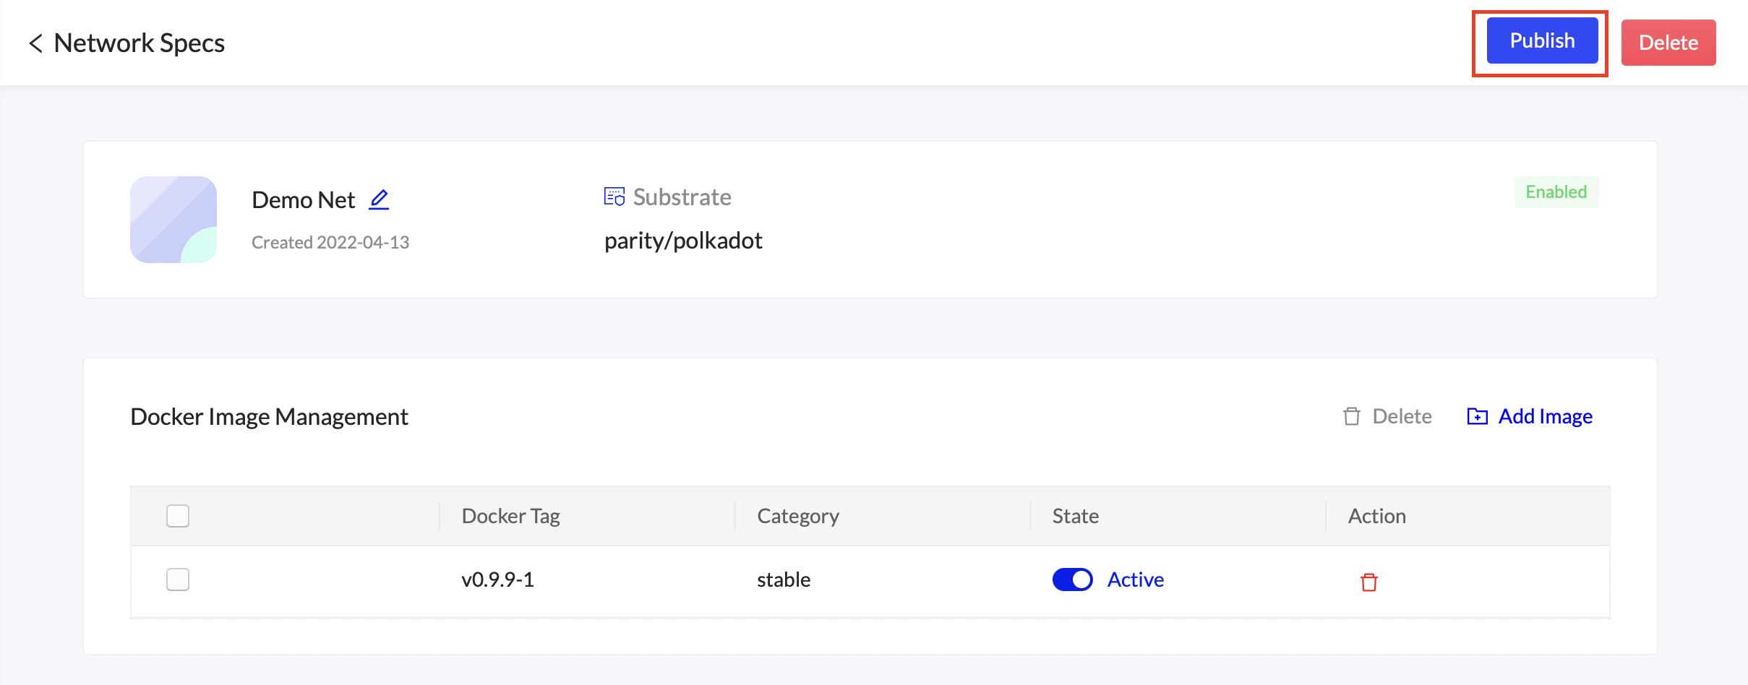
Task: Click the pencil icon to edit Demo Net
Action: tap(379, 199)
